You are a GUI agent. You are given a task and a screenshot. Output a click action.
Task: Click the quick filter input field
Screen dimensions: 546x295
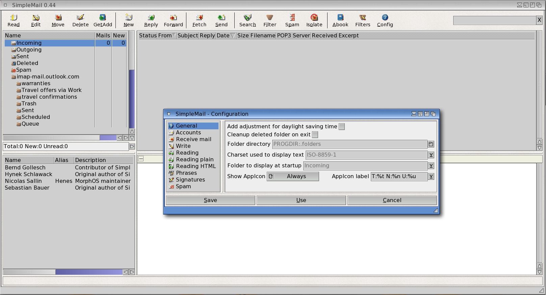click(x=495, y=20)
